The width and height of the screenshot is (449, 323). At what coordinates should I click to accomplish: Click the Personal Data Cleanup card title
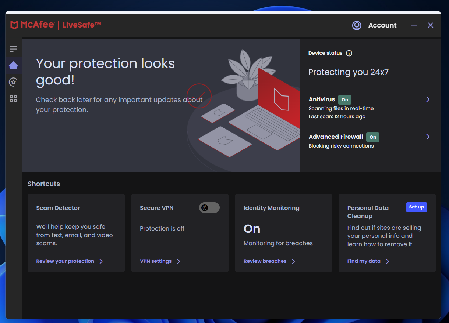pos(368,212)
